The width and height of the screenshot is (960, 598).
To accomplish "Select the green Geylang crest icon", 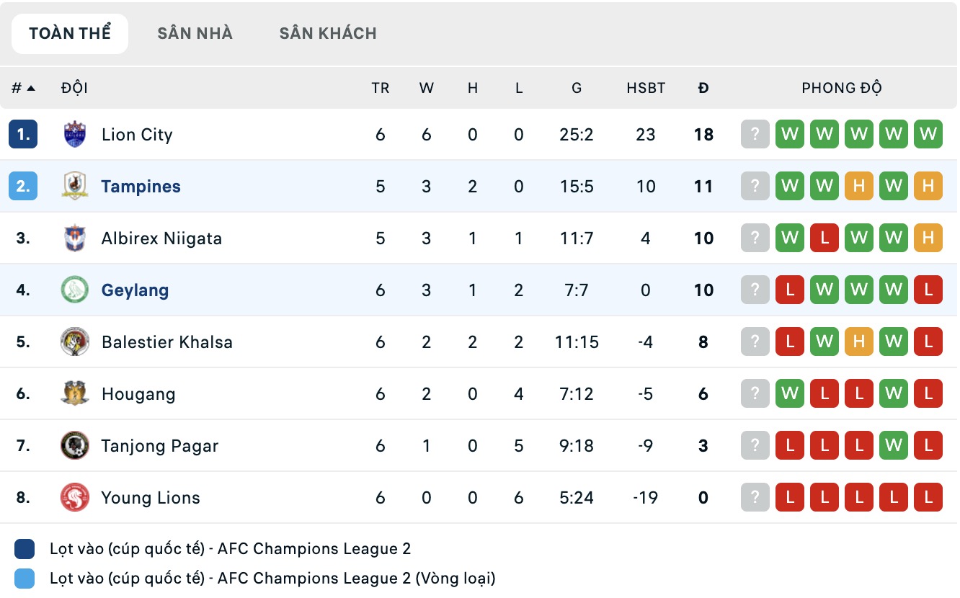I will 75,290.
